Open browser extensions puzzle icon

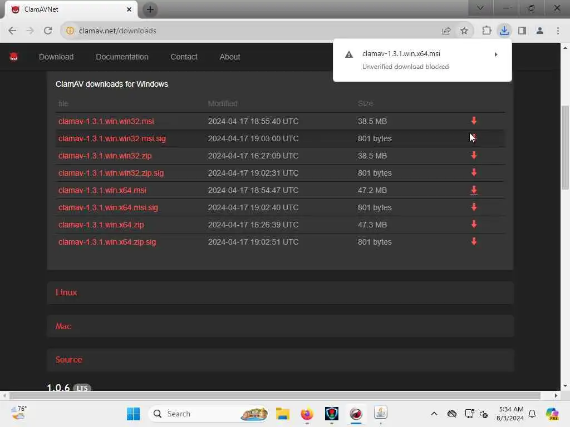coord(487,31)
